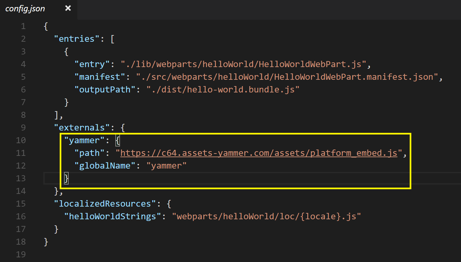Click the HelloWorldWebPart.js path string
This screenshot has height=262, width=461.
[x=243, y=64]
